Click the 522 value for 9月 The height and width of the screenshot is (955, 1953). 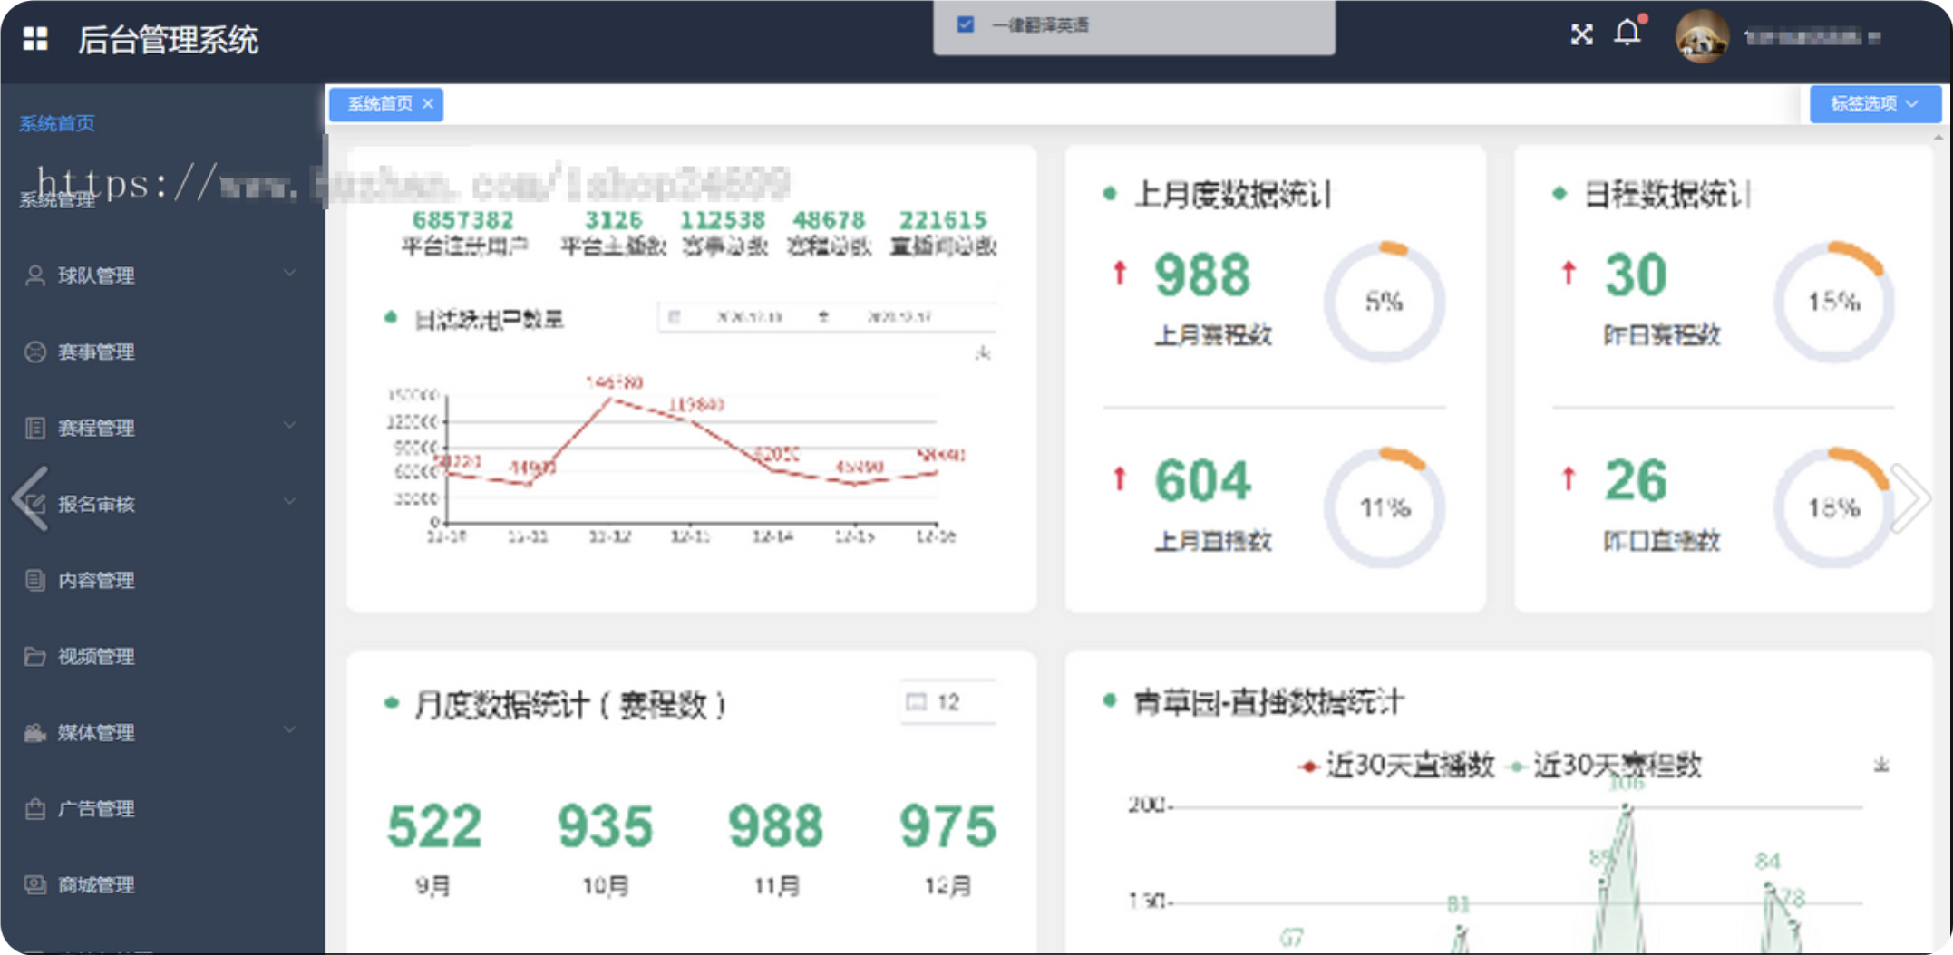coord(434,826)
